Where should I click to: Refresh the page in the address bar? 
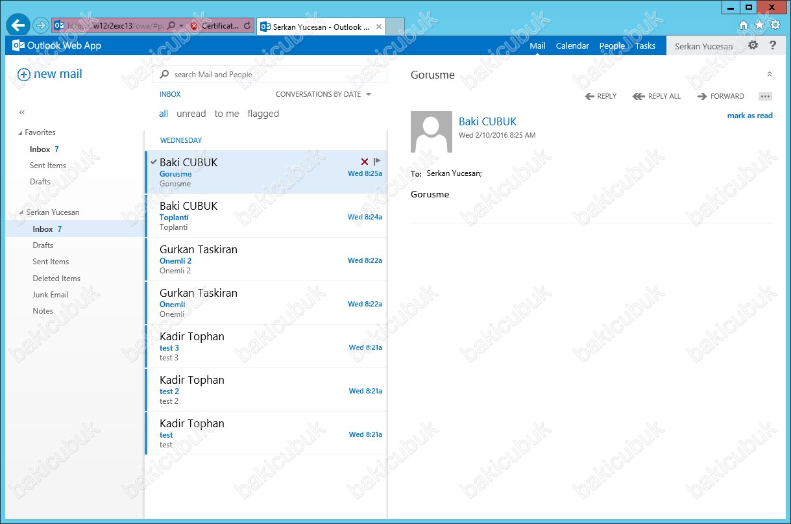coord(247,25)
